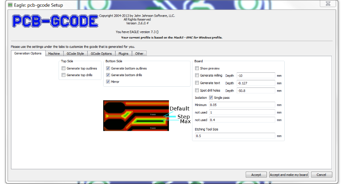Enable Show preview checkbox
The height and width of the screenshot is (184, 341).
[x=197, y=68]
